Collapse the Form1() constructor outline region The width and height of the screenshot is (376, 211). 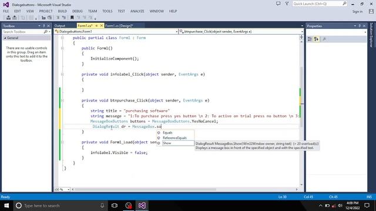pyautogui.click(x=62, y=48)
